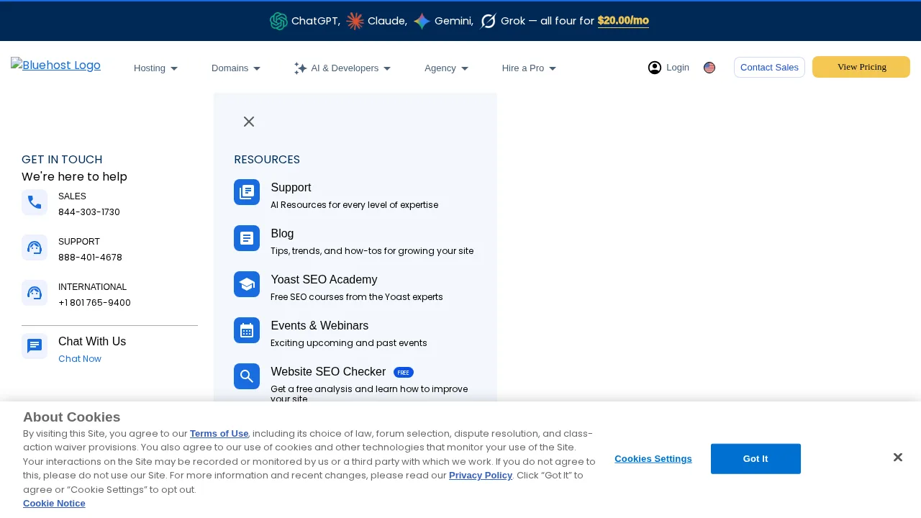Click the Chat With Us message icon

(35, 346)
